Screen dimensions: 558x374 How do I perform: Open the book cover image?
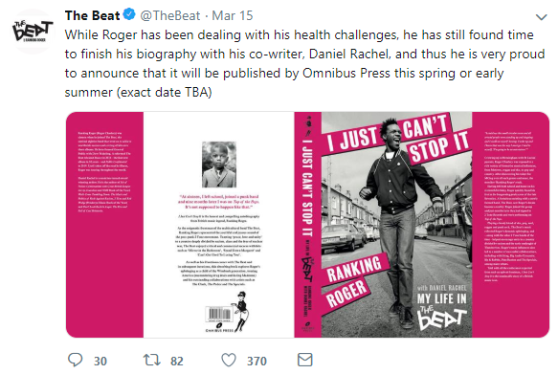tap(307, 225)
